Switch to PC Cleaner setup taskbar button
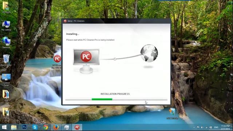Screen dimensions: 233x131 tap(77, 127)
